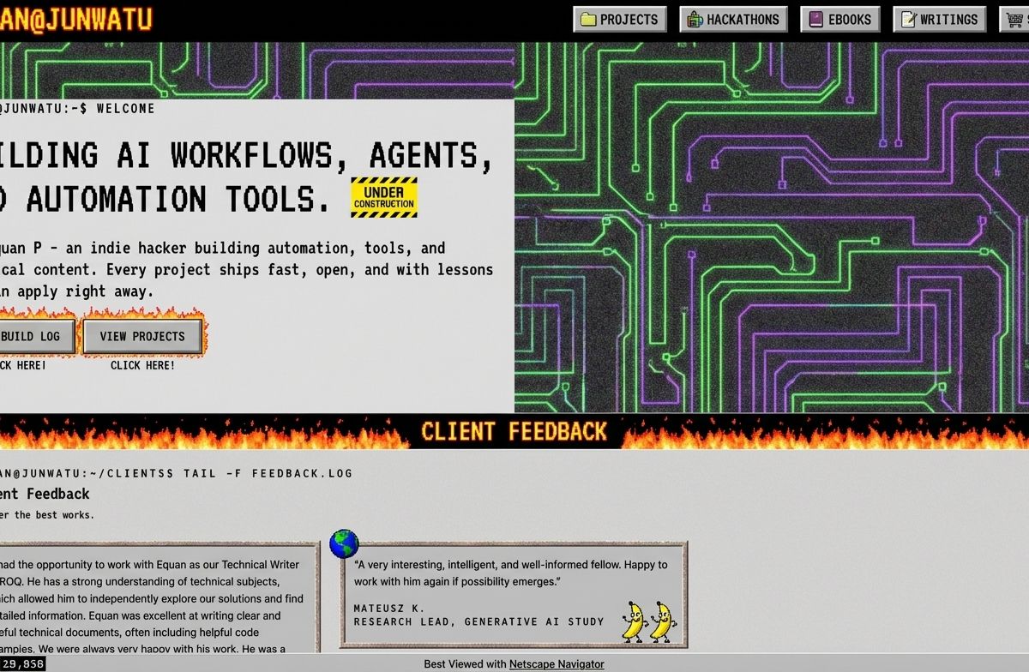Open the Projects nav button
Image resolution: width=1029 pixels, height=672 pixels.
[x=620, y=19]
